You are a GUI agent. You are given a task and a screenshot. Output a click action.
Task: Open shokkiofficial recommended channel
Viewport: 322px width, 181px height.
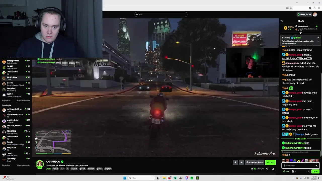(x=16, y=121)
